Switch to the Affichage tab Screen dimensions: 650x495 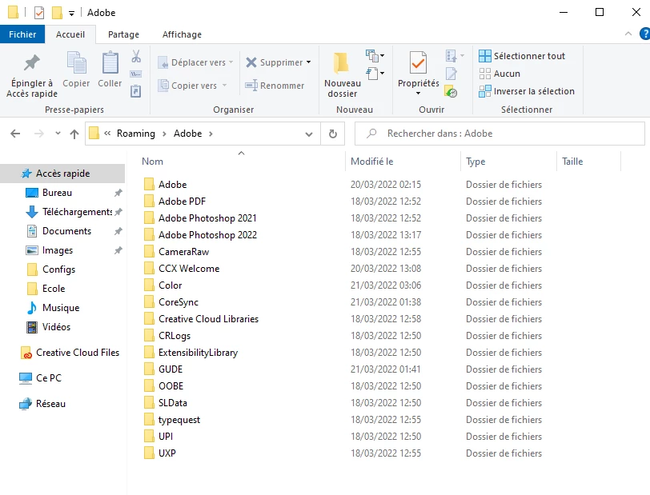pos(182,34)
